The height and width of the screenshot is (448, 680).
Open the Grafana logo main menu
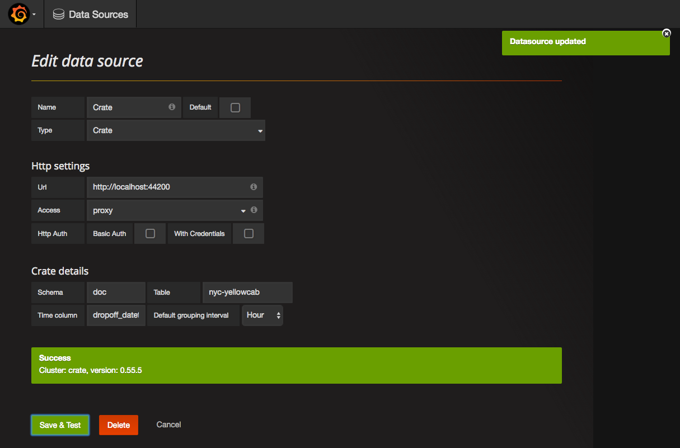(x=18, y=14)
